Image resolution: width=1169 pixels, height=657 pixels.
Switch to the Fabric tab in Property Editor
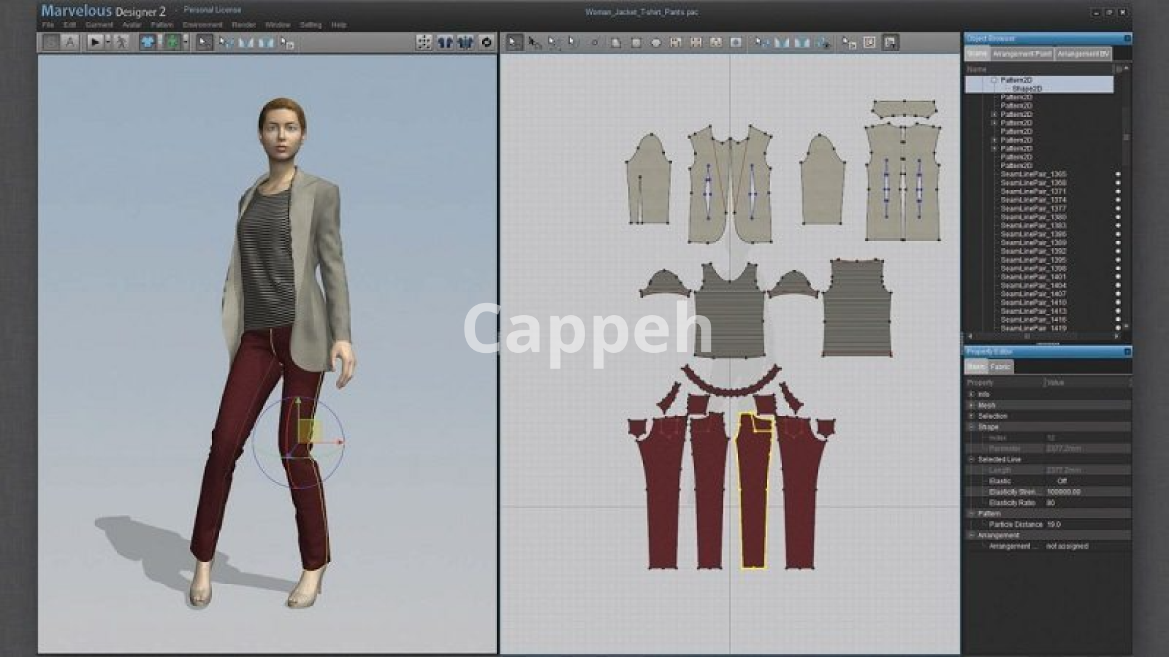(x=1000, y=366)
